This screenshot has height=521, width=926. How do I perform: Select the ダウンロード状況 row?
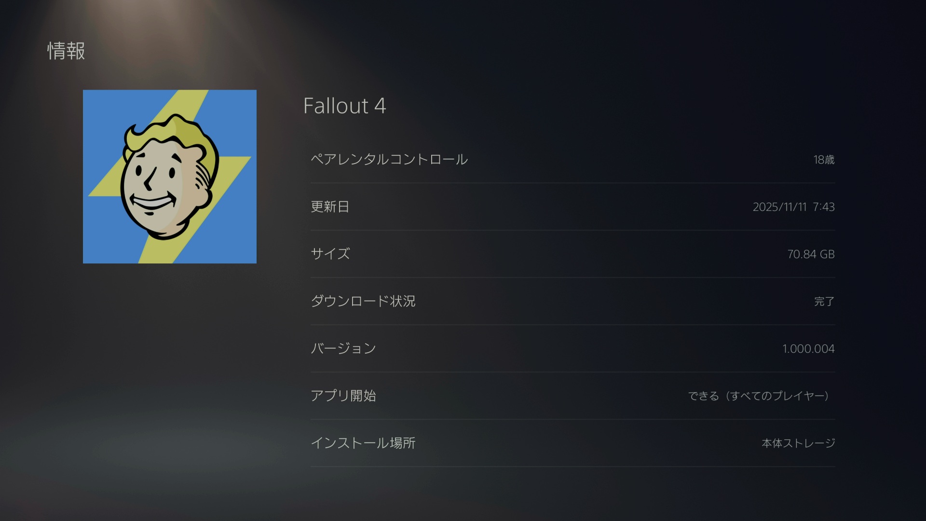coord(573,302)
